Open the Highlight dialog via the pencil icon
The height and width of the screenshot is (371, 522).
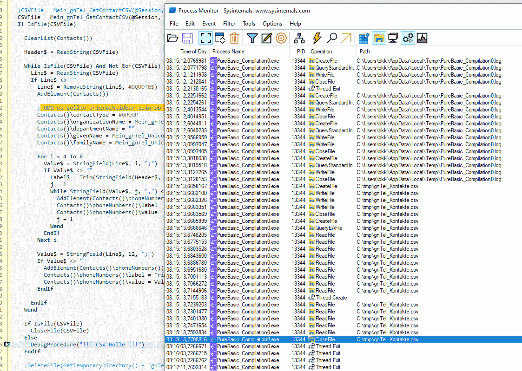click(x=267, y=38)
